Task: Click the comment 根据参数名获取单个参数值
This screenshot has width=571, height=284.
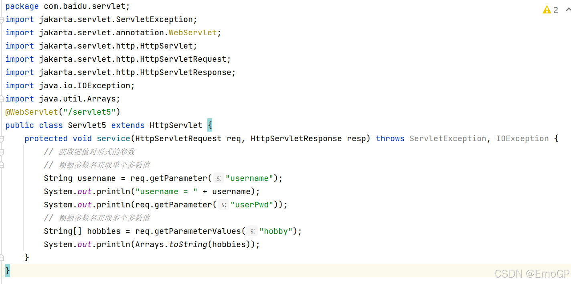Action: (x=97, y=165)
